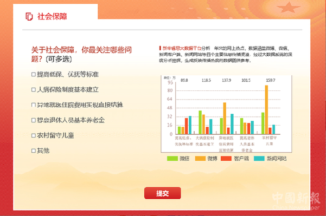Image resolution: width=326 pixels, height=216 pixels.
Task: Click the document icon beside 社会保障
Action: pyautogui.click(x=29, y=17)
